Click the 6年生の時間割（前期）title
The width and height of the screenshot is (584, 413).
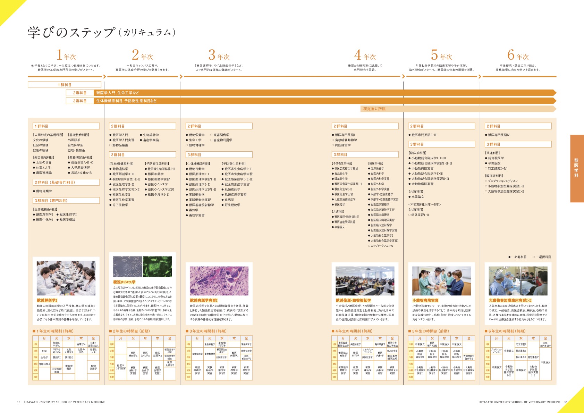coord(505,331)
